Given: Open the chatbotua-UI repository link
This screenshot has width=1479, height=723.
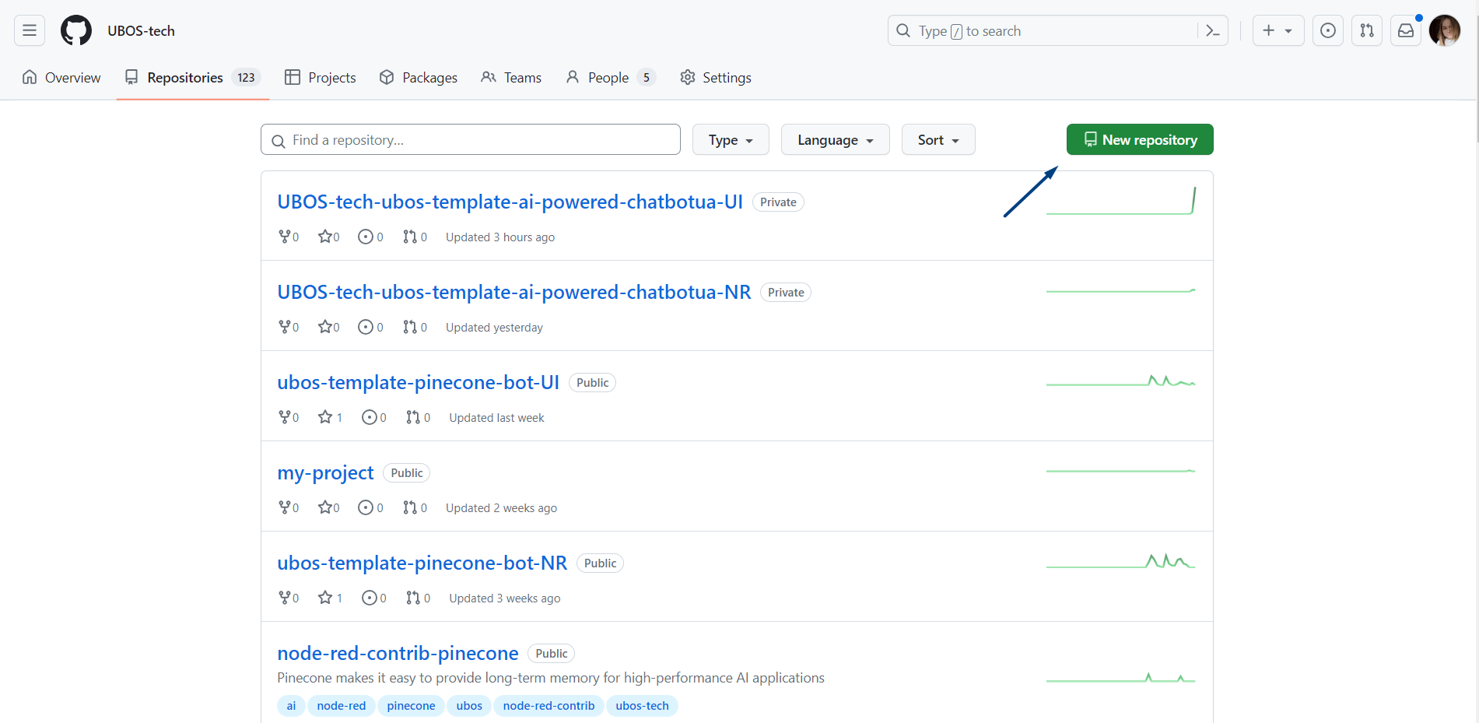Looking at the screenshot, I should click(x=510, y=202).
